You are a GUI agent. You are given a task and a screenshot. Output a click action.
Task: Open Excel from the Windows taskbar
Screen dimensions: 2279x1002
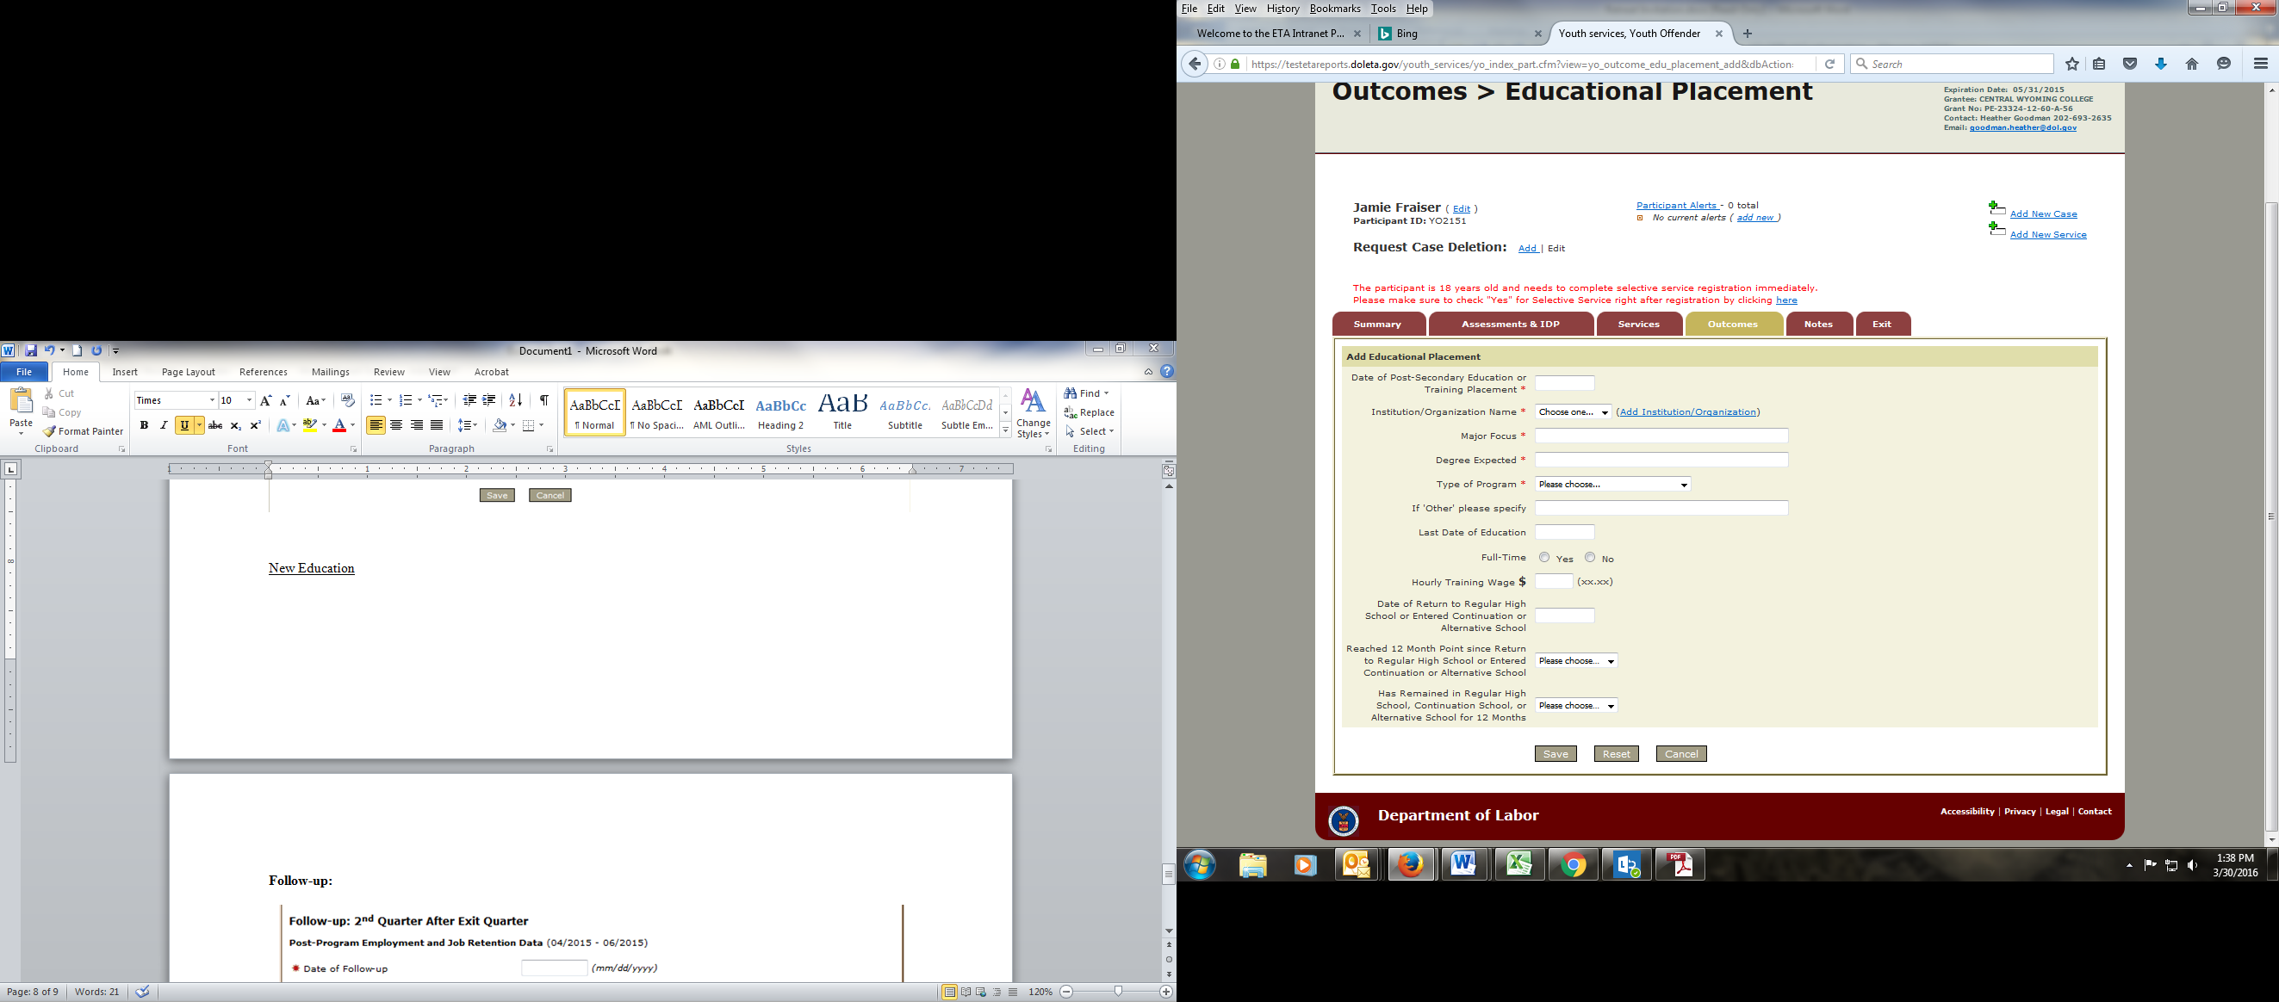[1519, 865]
